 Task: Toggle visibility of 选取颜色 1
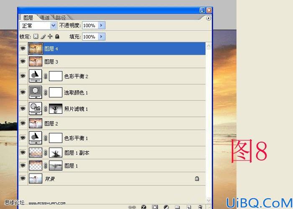[x=23, y=92]
